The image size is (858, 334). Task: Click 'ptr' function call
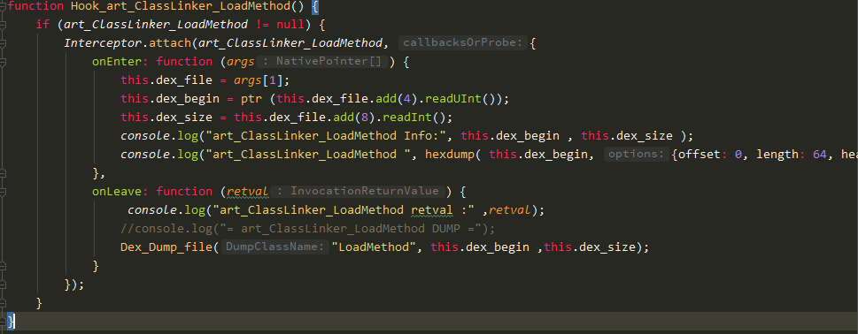pos(251,99)
